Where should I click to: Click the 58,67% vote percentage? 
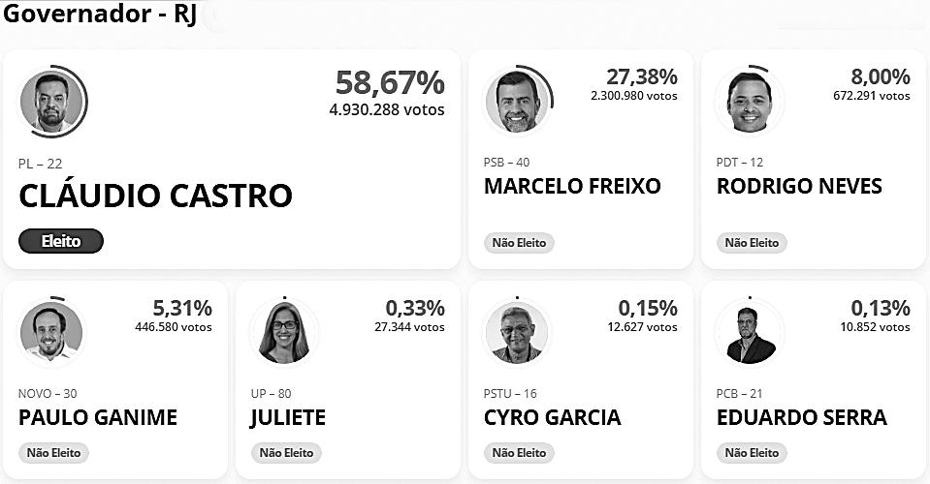coord(390,82)
